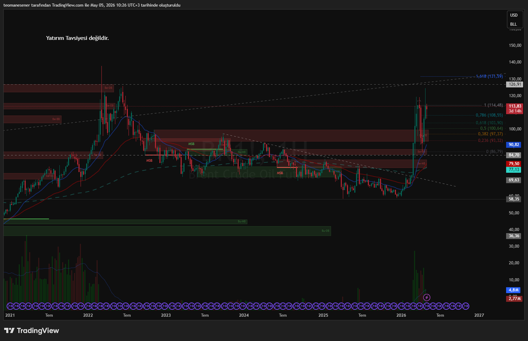
Task: Click the 40,00 price axis tick
Action: 515,229
